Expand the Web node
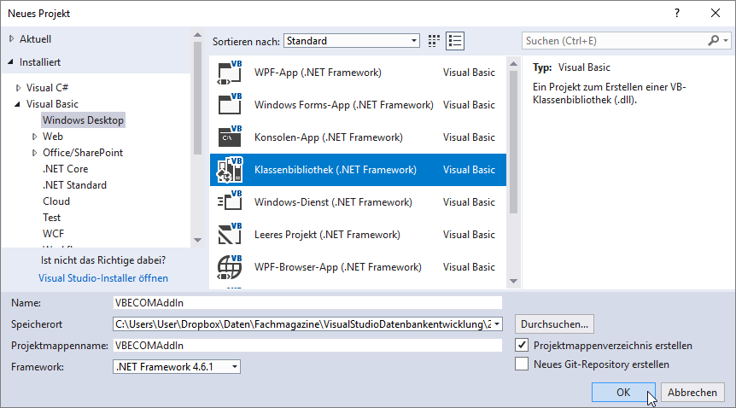The image size is (736, 408). point(34,137)
